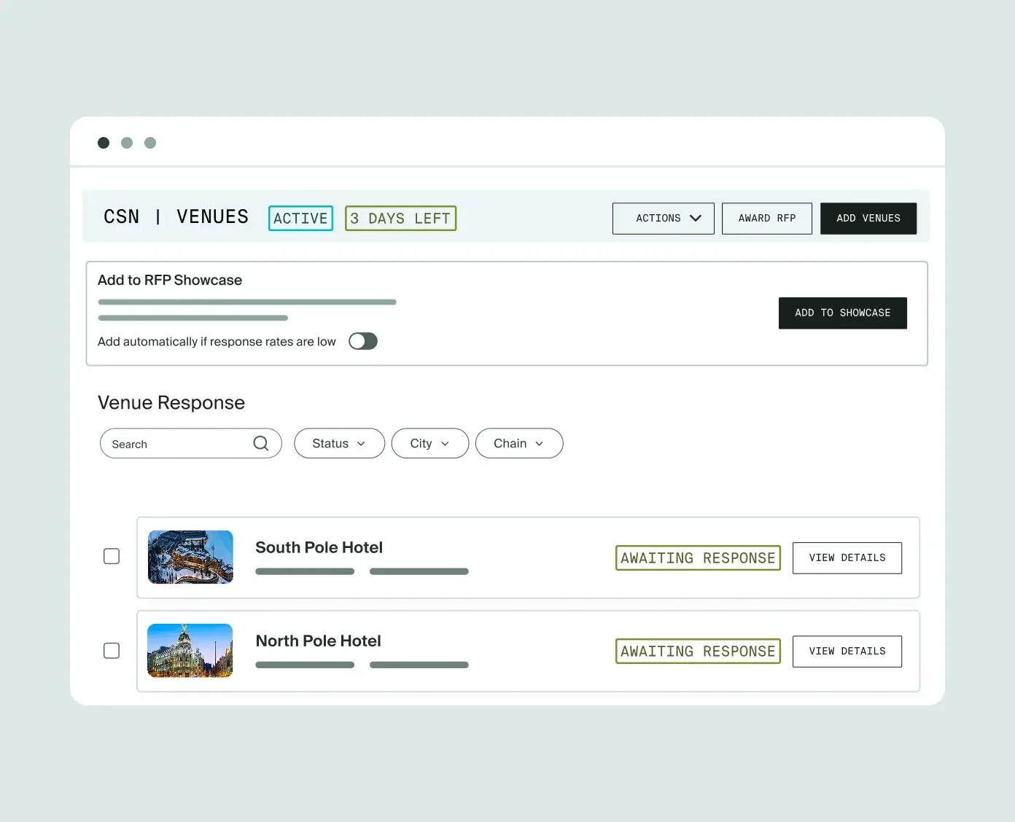Image resolution: width=1015 pixels, height=822 pixels.
Task: Click the black window dot
Action: (x=104, y=143)
